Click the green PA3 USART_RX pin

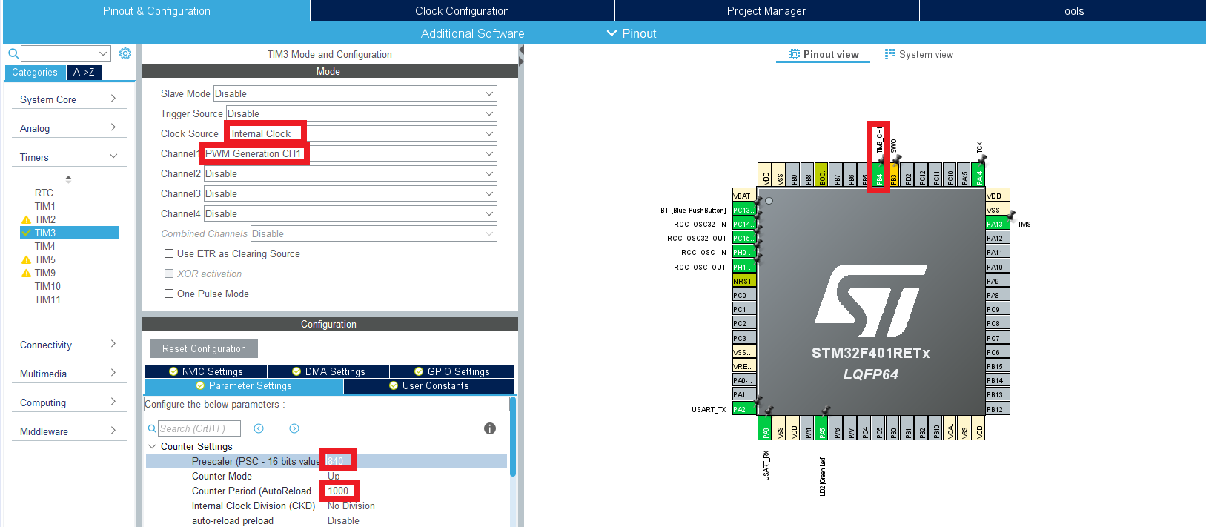pos(765,428)
